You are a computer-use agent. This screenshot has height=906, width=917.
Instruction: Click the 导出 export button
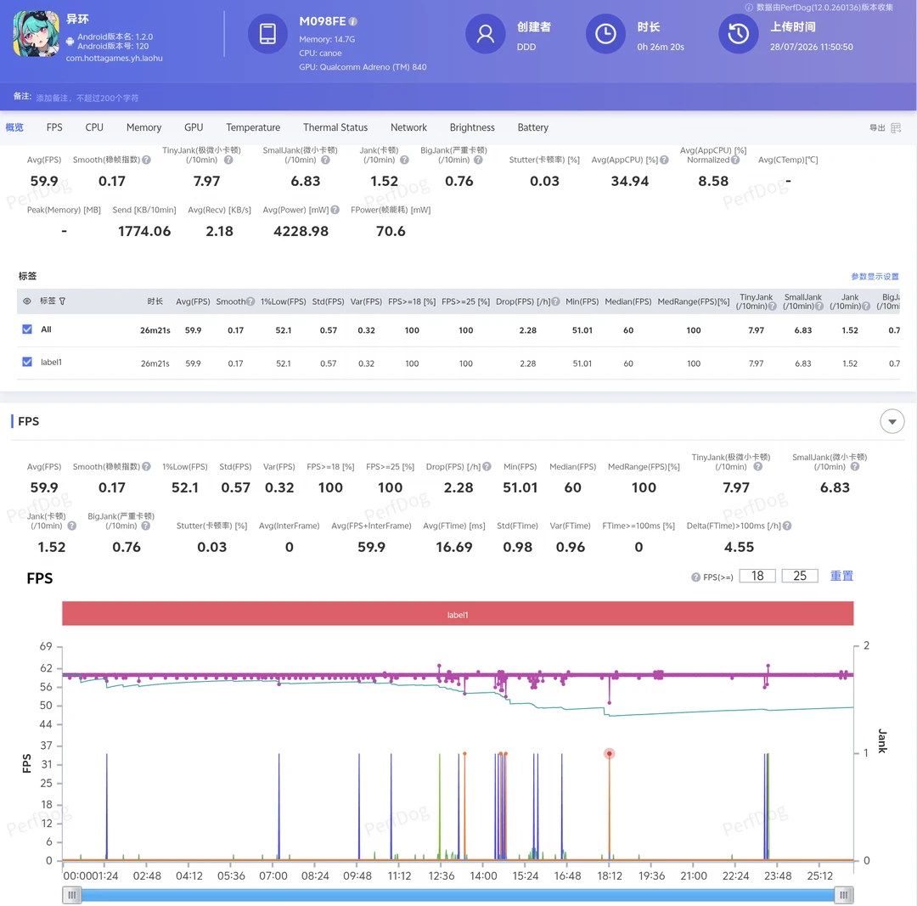[x=876, y=127]
